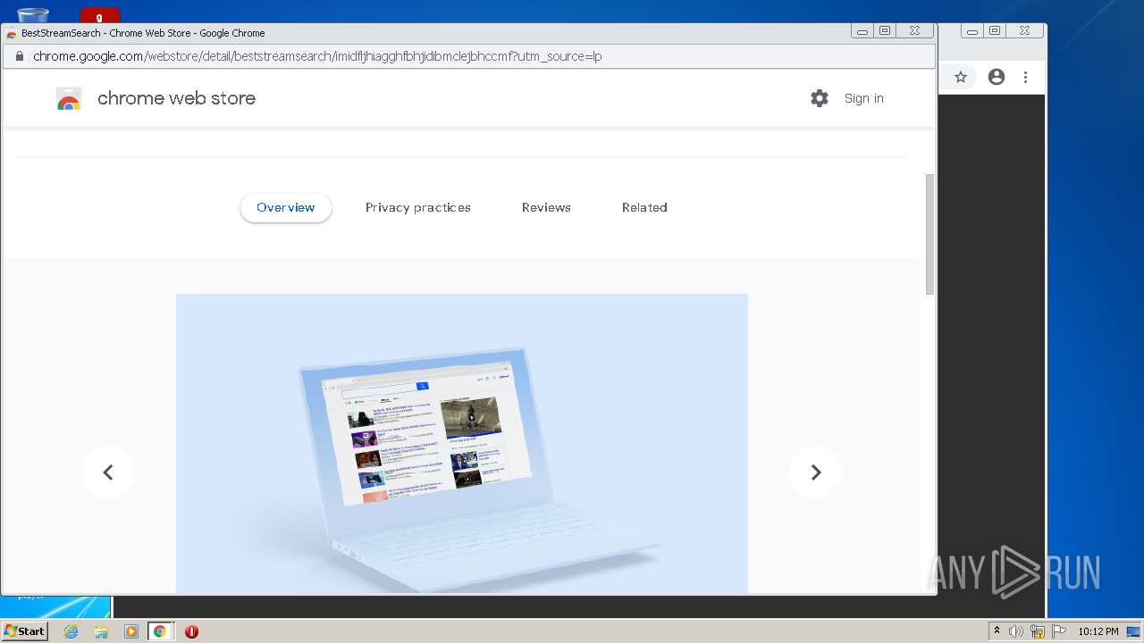Switch to Privacy practices tab

(417, 207)
